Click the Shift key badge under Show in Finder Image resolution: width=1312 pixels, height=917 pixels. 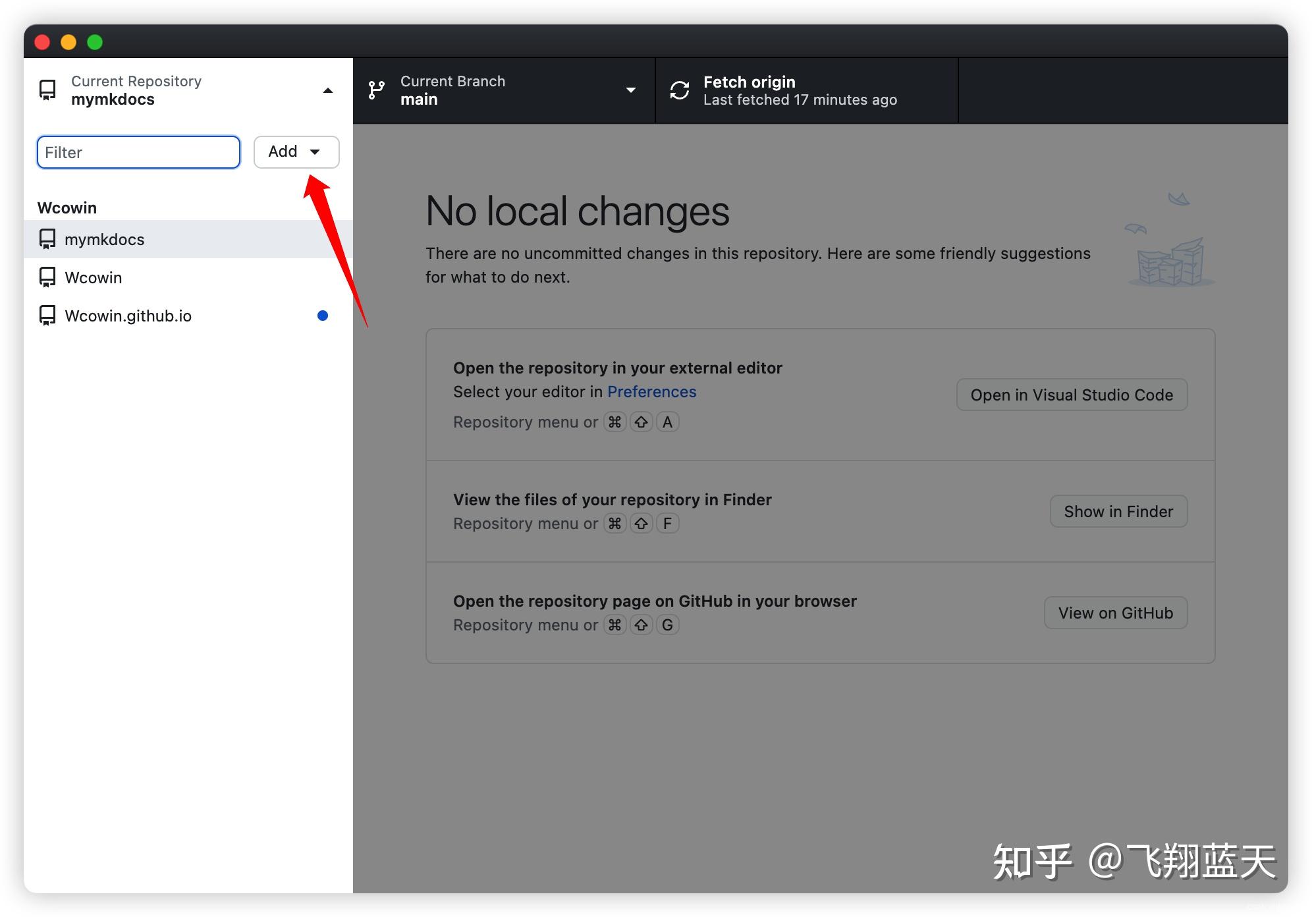641,523
